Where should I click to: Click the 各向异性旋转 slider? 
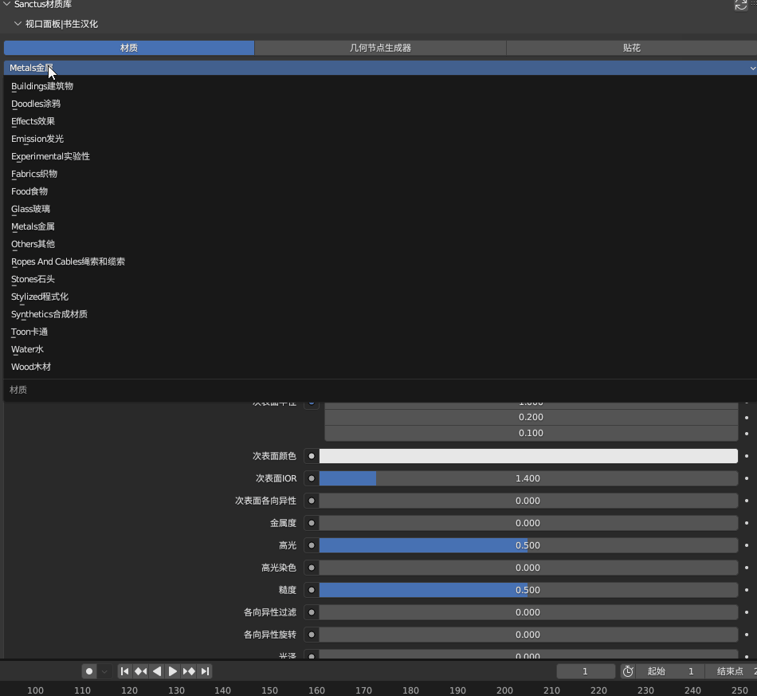[x=528, y=635]
